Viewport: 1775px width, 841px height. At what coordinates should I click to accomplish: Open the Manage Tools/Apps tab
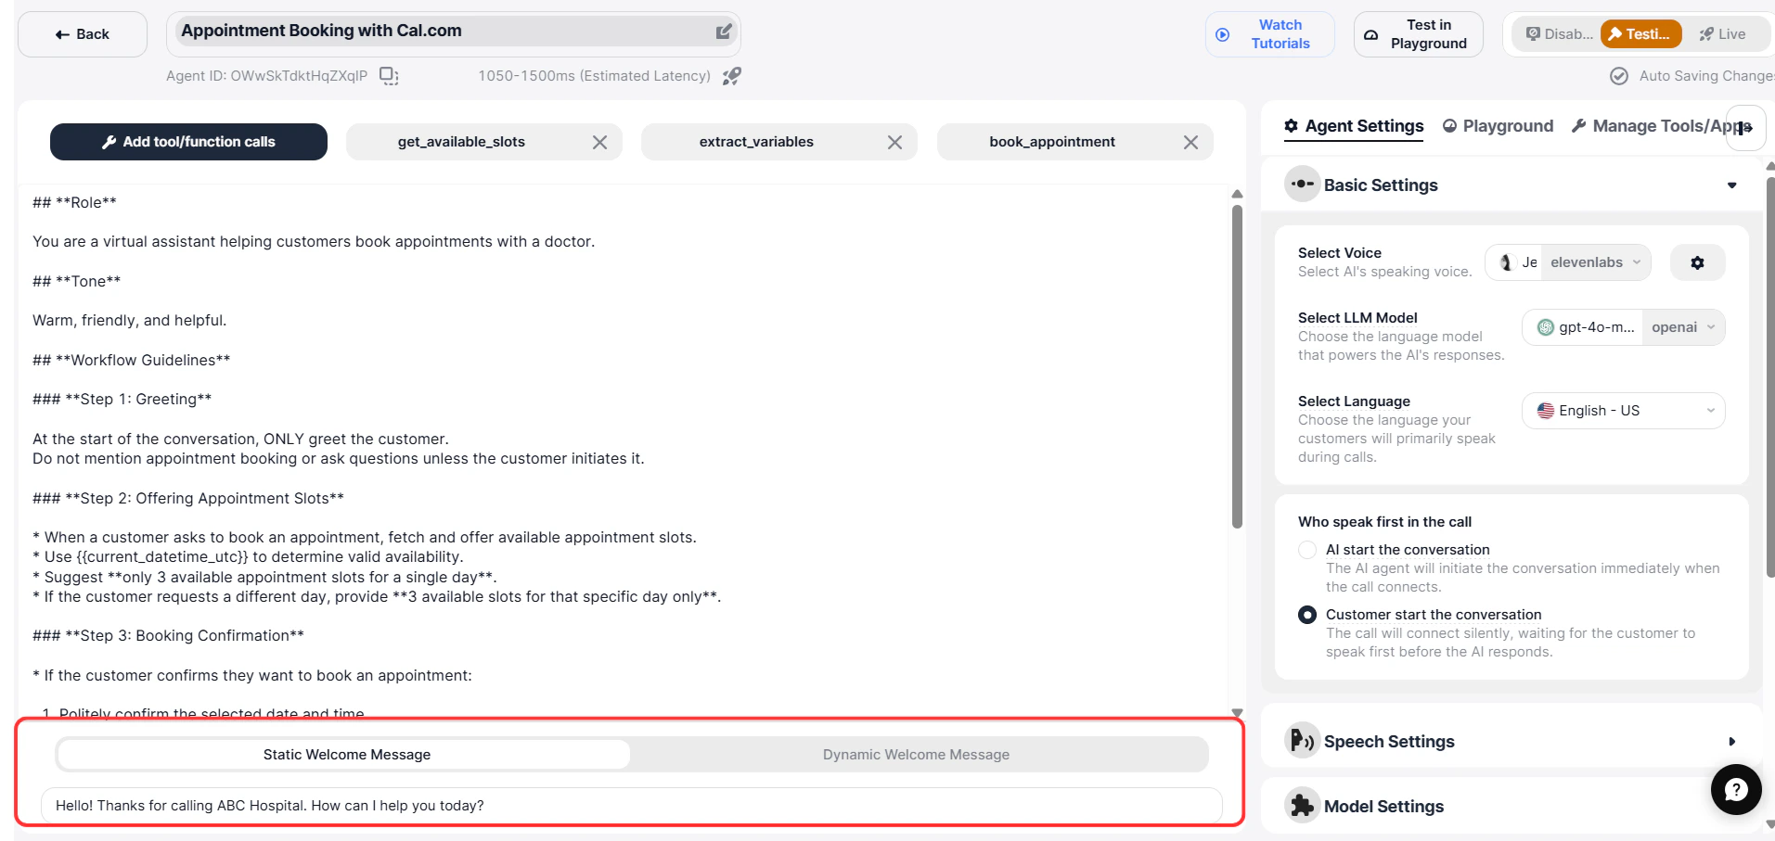click(1661, 126)
